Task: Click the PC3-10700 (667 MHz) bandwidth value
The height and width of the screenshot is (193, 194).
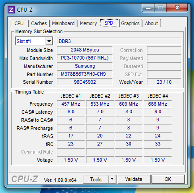Action: (x=85, y=58)
